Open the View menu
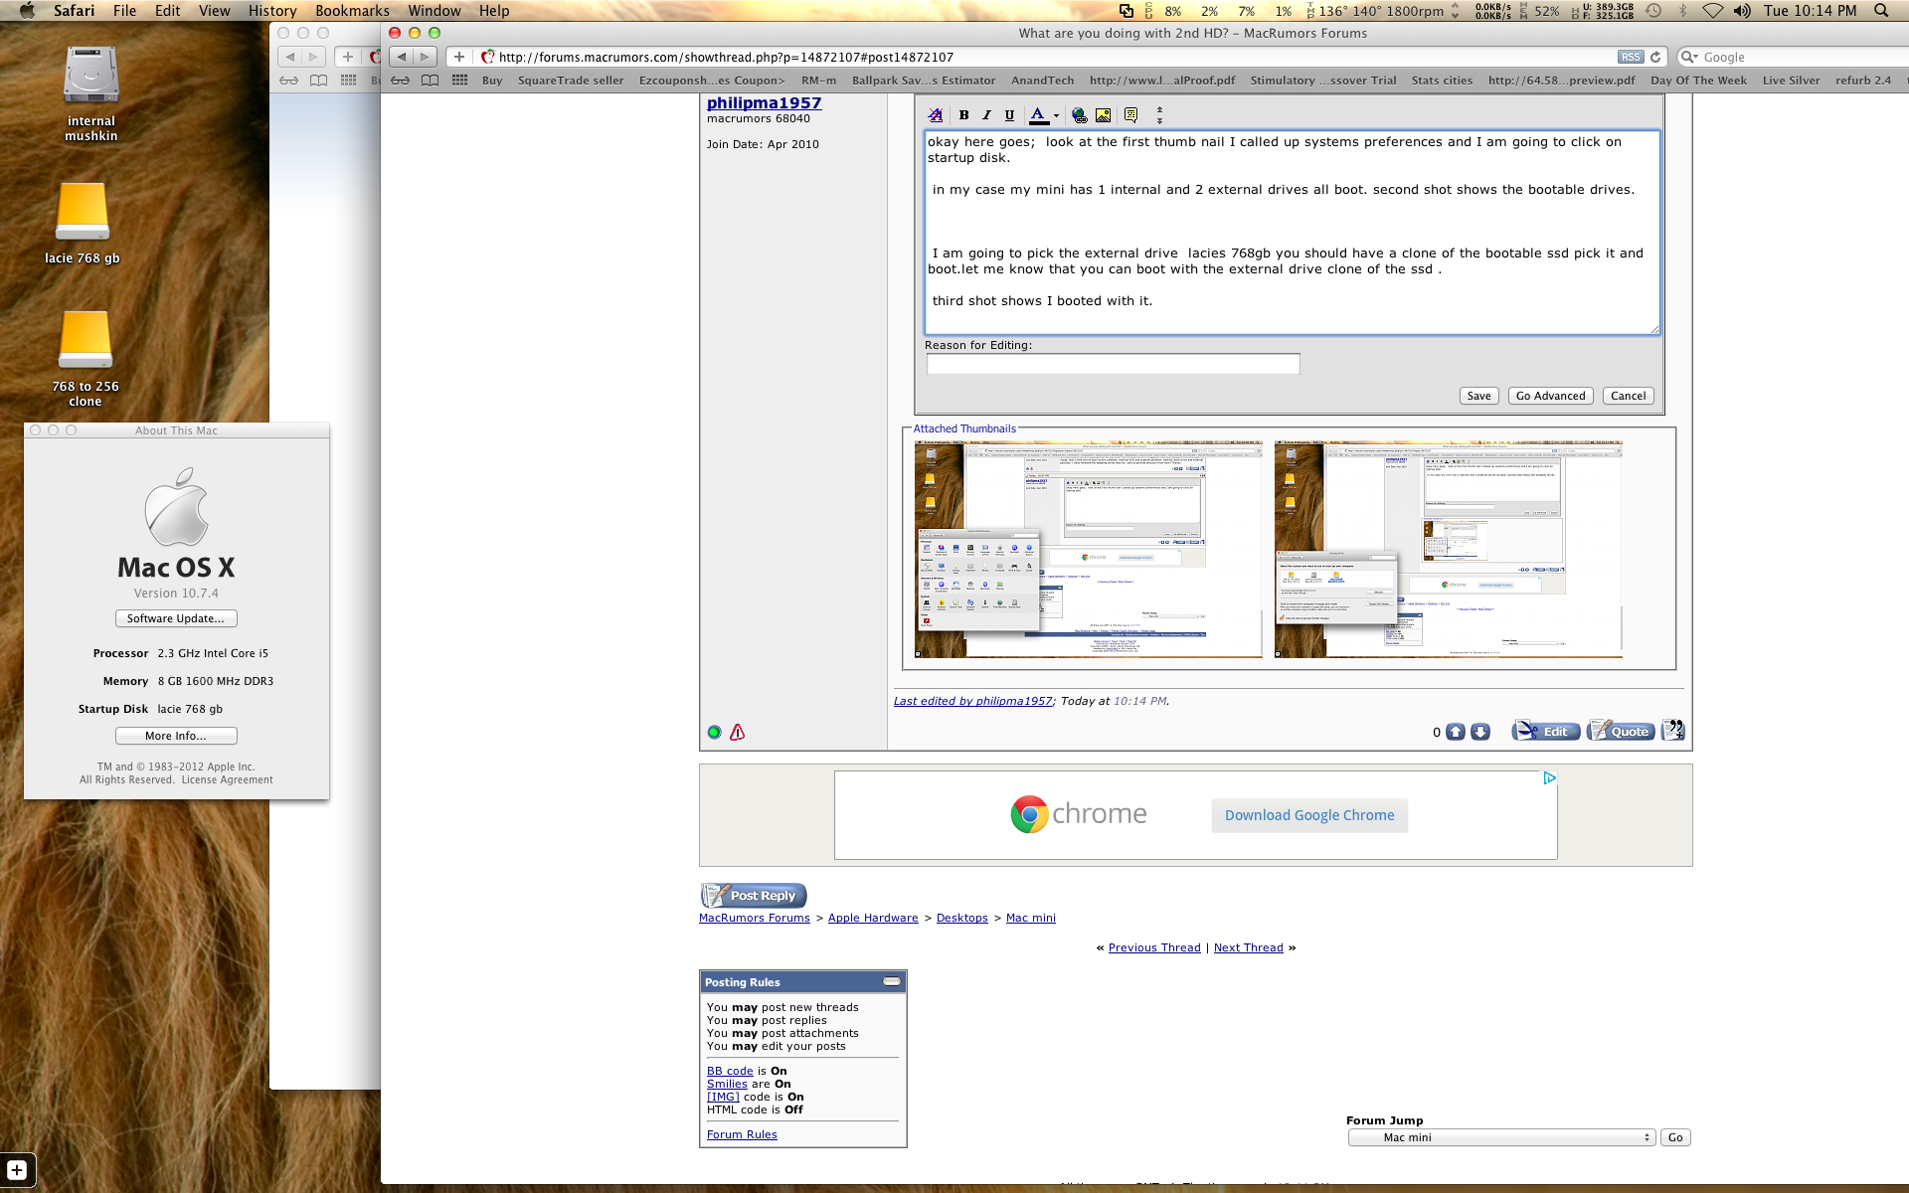 [x=214, y=11]
